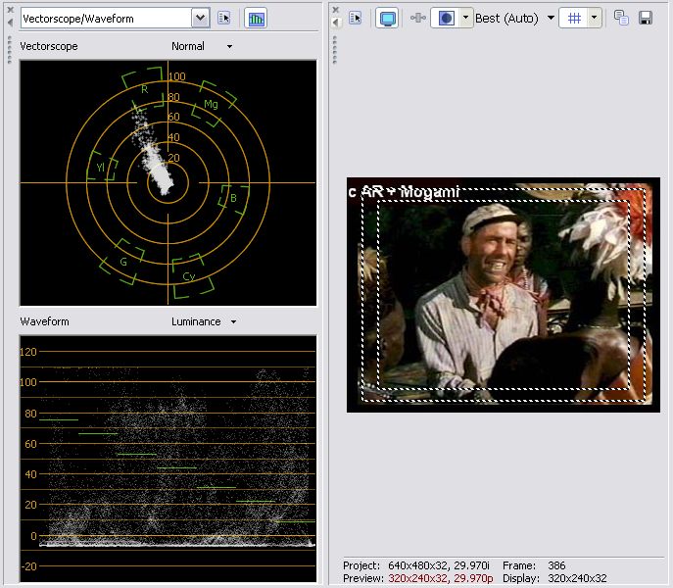The width and height of the screenshot is (673, 588).
Task: Toggle the Split Screen View button
Action: pos(446,18)
